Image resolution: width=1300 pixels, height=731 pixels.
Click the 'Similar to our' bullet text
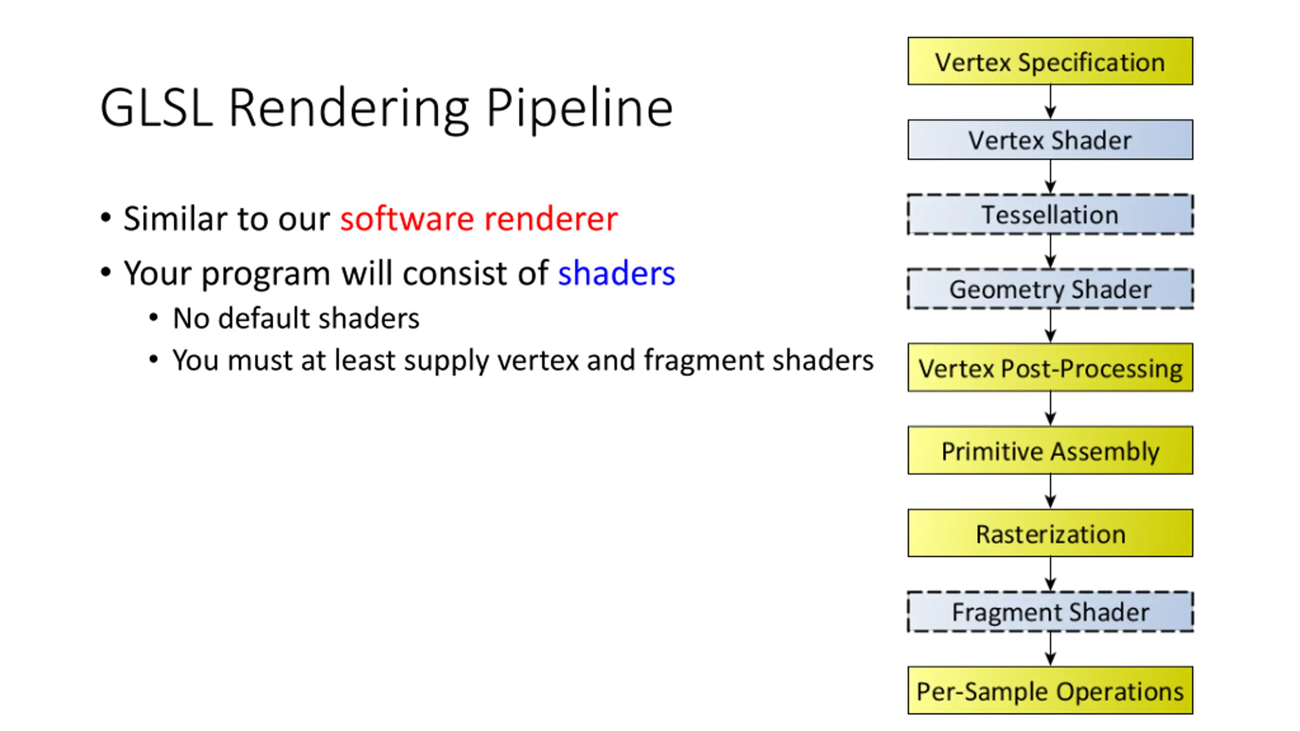point(227,219)
